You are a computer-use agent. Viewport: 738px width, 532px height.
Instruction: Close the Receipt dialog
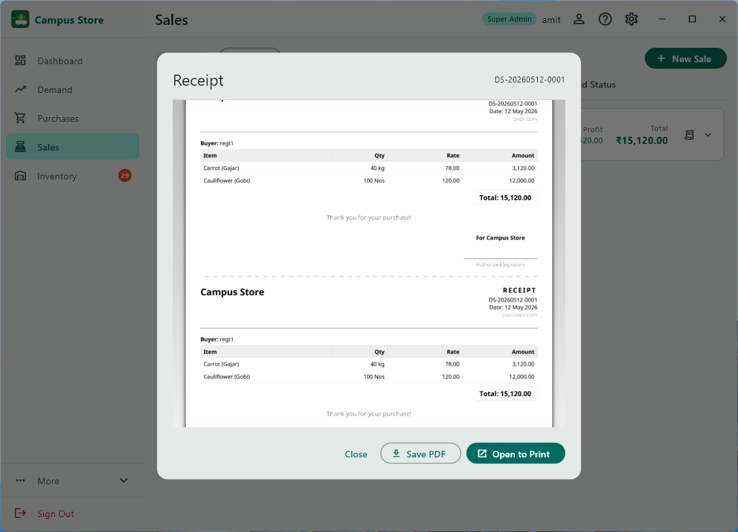(356, 454)
